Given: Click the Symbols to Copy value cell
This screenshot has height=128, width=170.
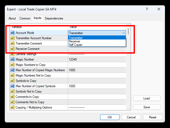Looking at the screenshot, I should (x=97, y=81).
